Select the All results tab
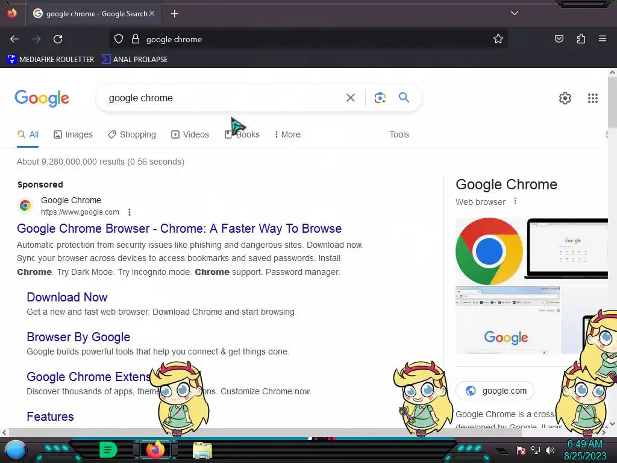The height and width of the screenshot is (463, 617). (28, 134)
